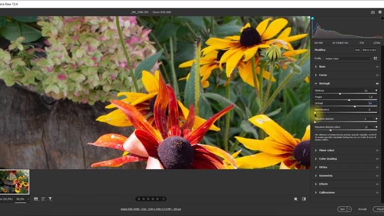Set rating to two stars
The image size is (384, 216).
coord(143,199)
